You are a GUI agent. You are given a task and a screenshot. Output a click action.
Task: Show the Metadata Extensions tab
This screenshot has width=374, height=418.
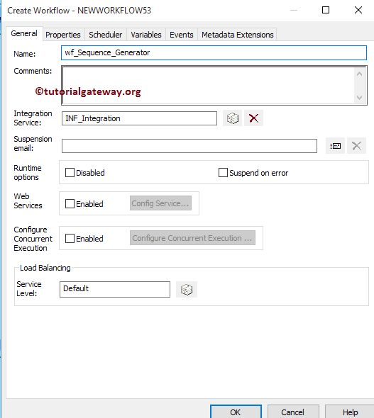pyautogui.click(x=237, y=35)
